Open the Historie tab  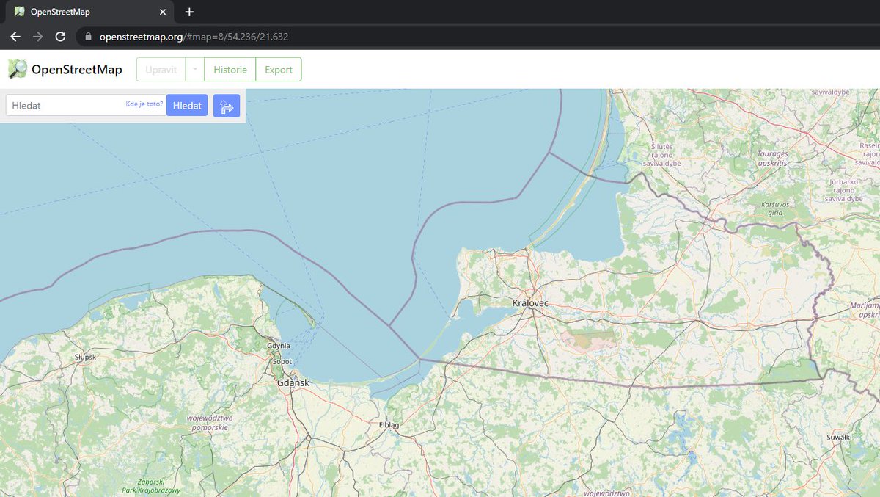pos(230,70)
